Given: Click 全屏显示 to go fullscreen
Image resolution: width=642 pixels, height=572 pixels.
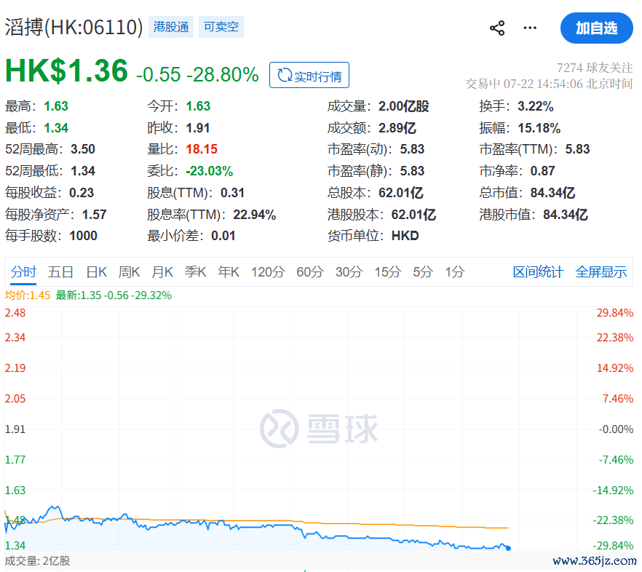Looking at the screenshot, I should point(601,272).
